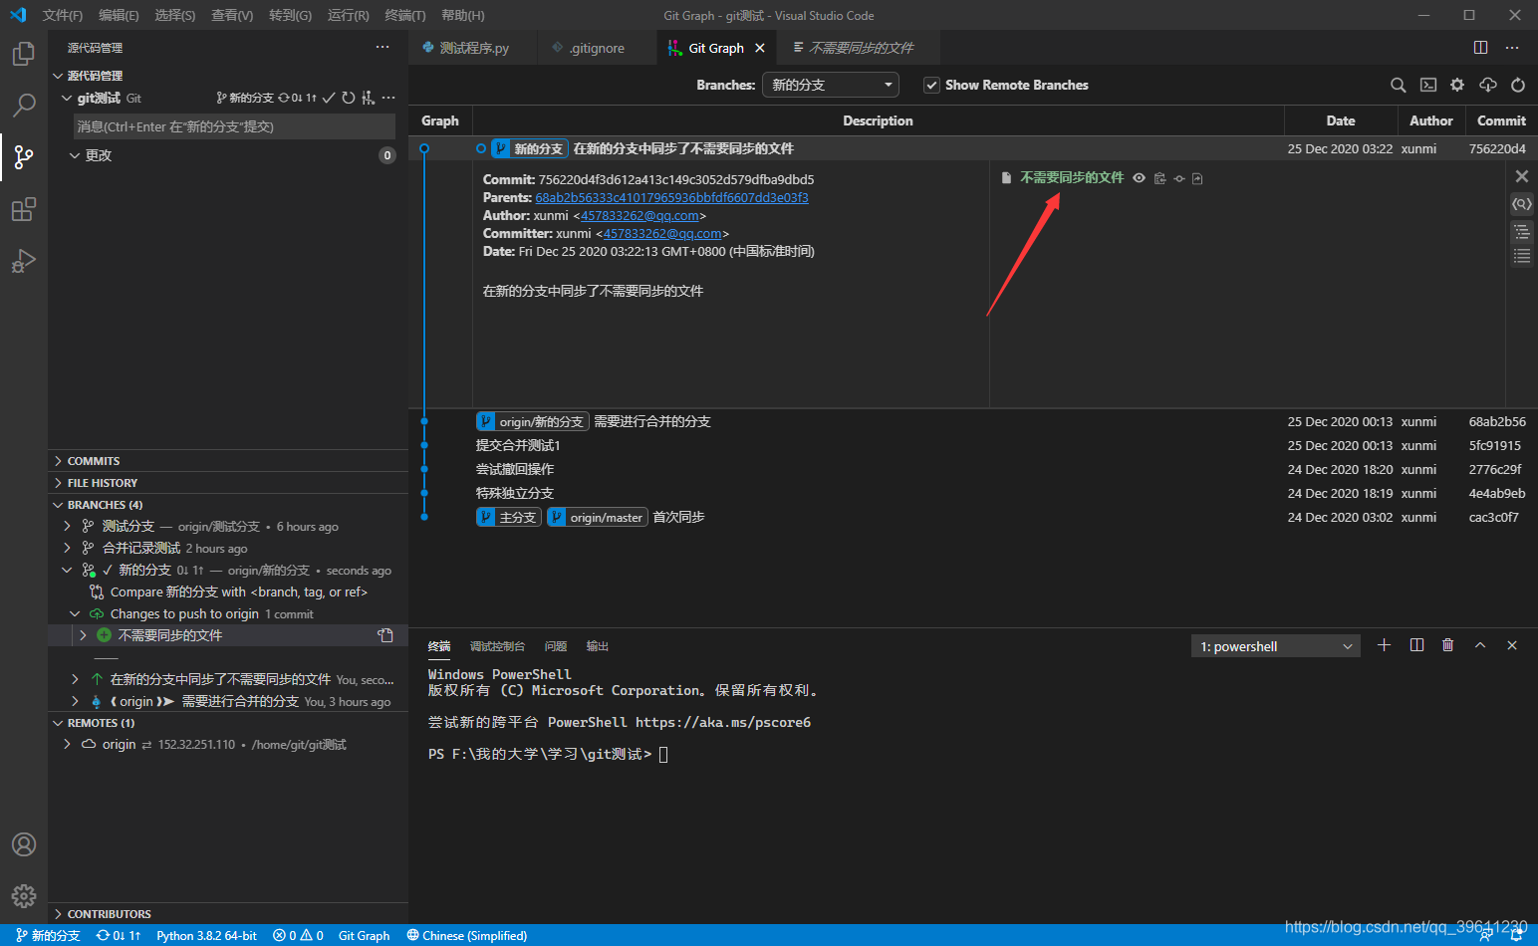Fetch from remote via cloud download icon

1487,85
